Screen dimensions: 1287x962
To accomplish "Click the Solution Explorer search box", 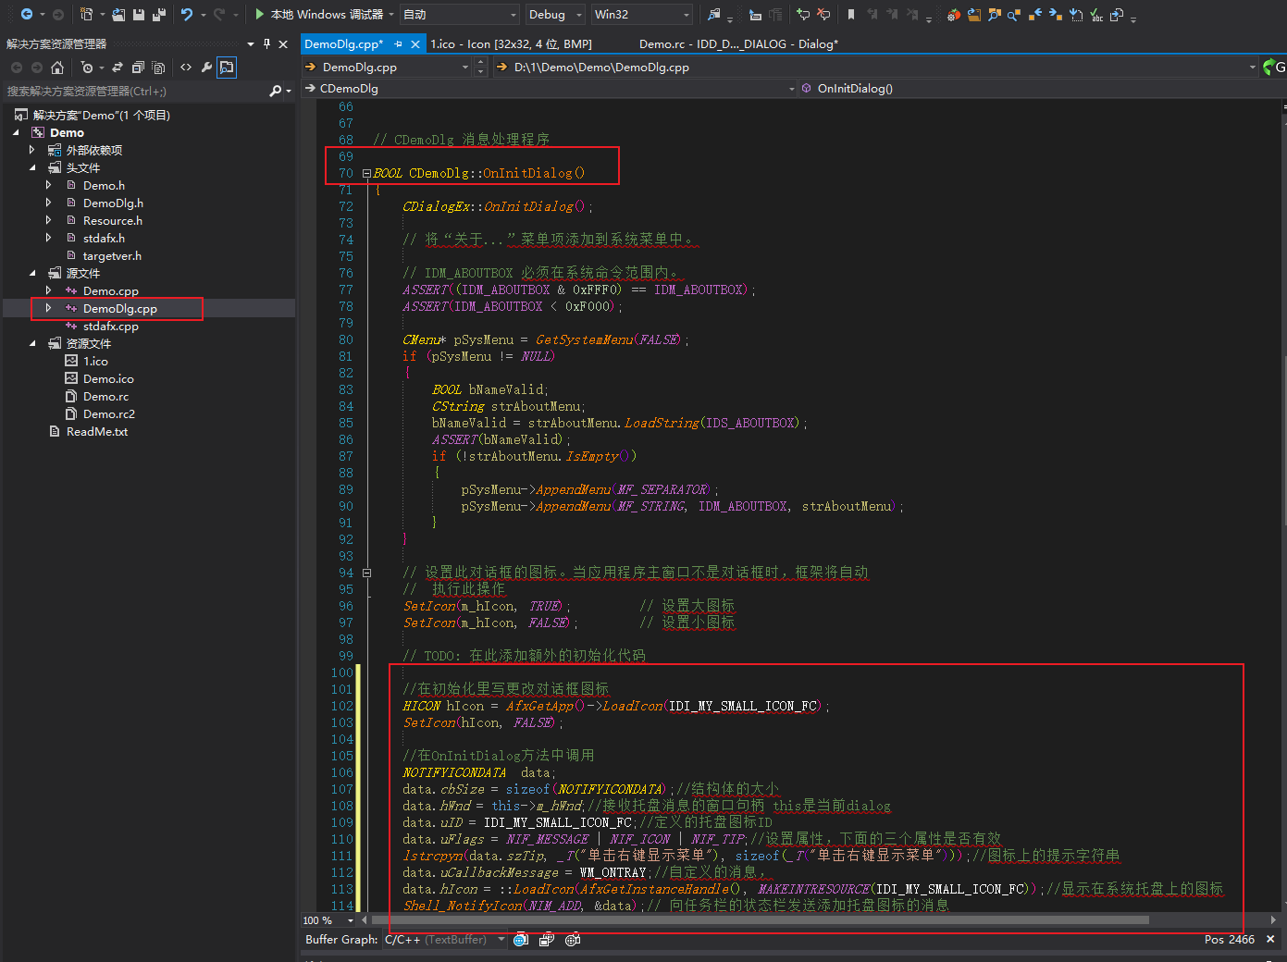I will (x=134, y=91).
